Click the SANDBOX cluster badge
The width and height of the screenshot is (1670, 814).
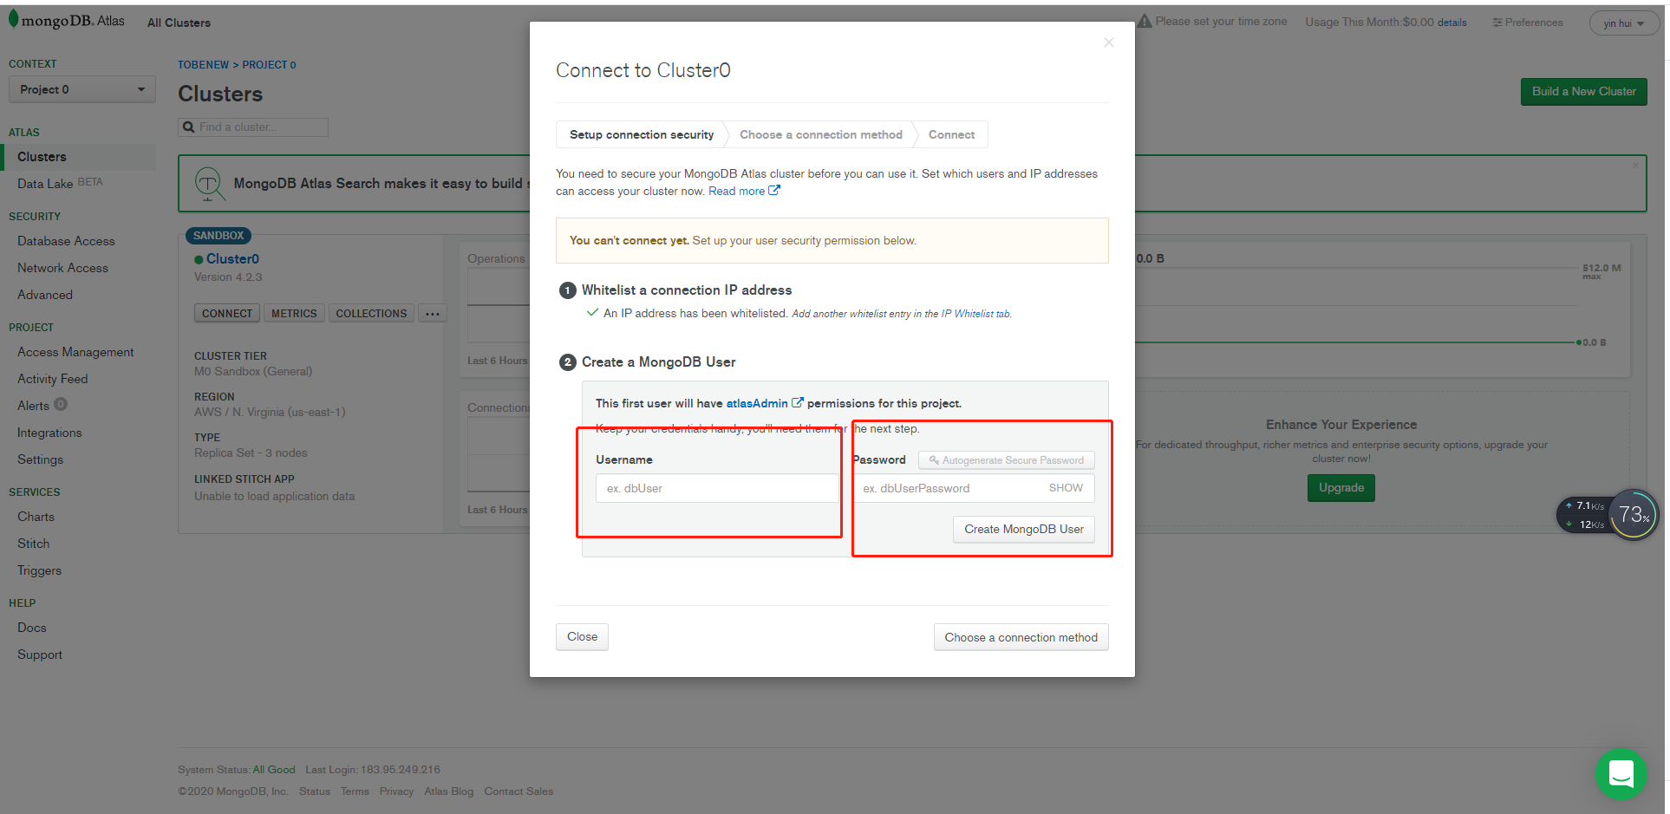point(219,236)
